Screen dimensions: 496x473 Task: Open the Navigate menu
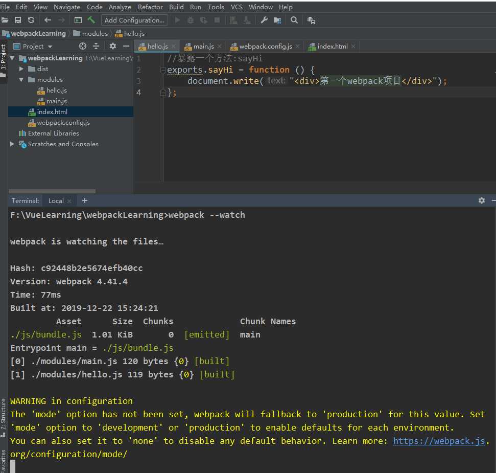(x=67, y=7)
